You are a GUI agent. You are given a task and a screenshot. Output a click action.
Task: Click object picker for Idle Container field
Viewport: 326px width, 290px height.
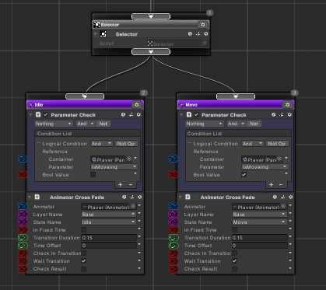[129, 159]
